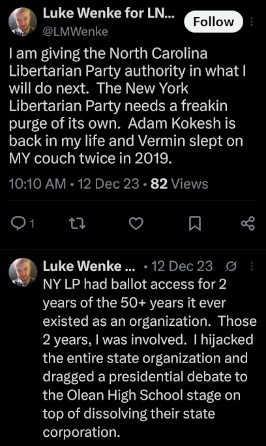Viewport: 266px width, 446px height.
Task: Like the main tweet with heart icon
Action: 136,223
